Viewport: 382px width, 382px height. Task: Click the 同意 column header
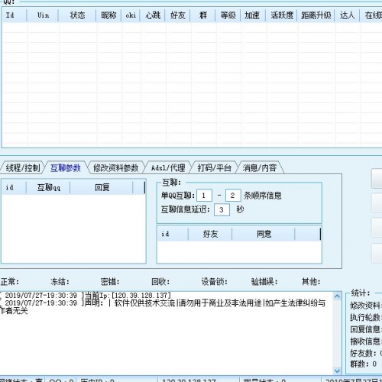264,234
